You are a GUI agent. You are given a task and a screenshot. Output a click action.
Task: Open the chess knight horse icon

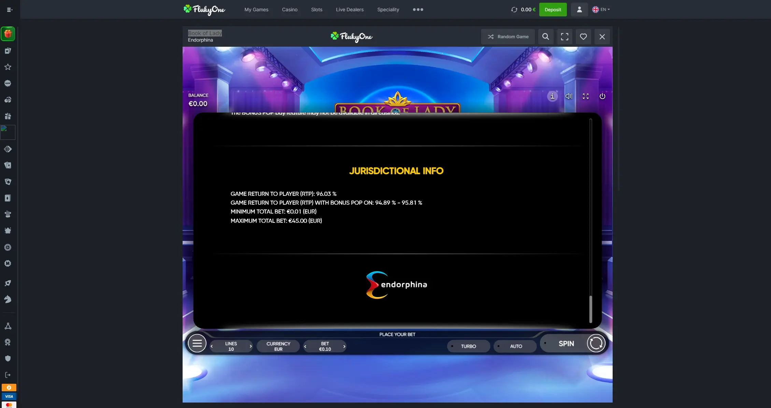point(8,299)
